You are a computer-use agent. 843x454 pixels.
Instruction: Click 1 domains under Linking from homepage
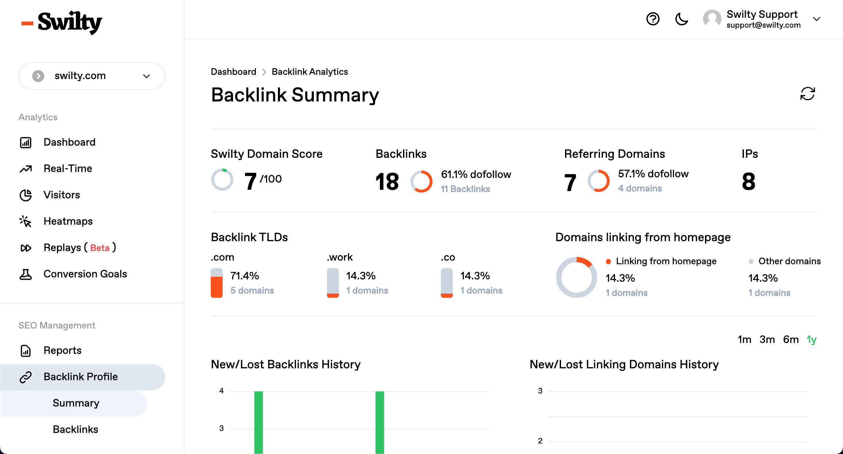(627, 293)
